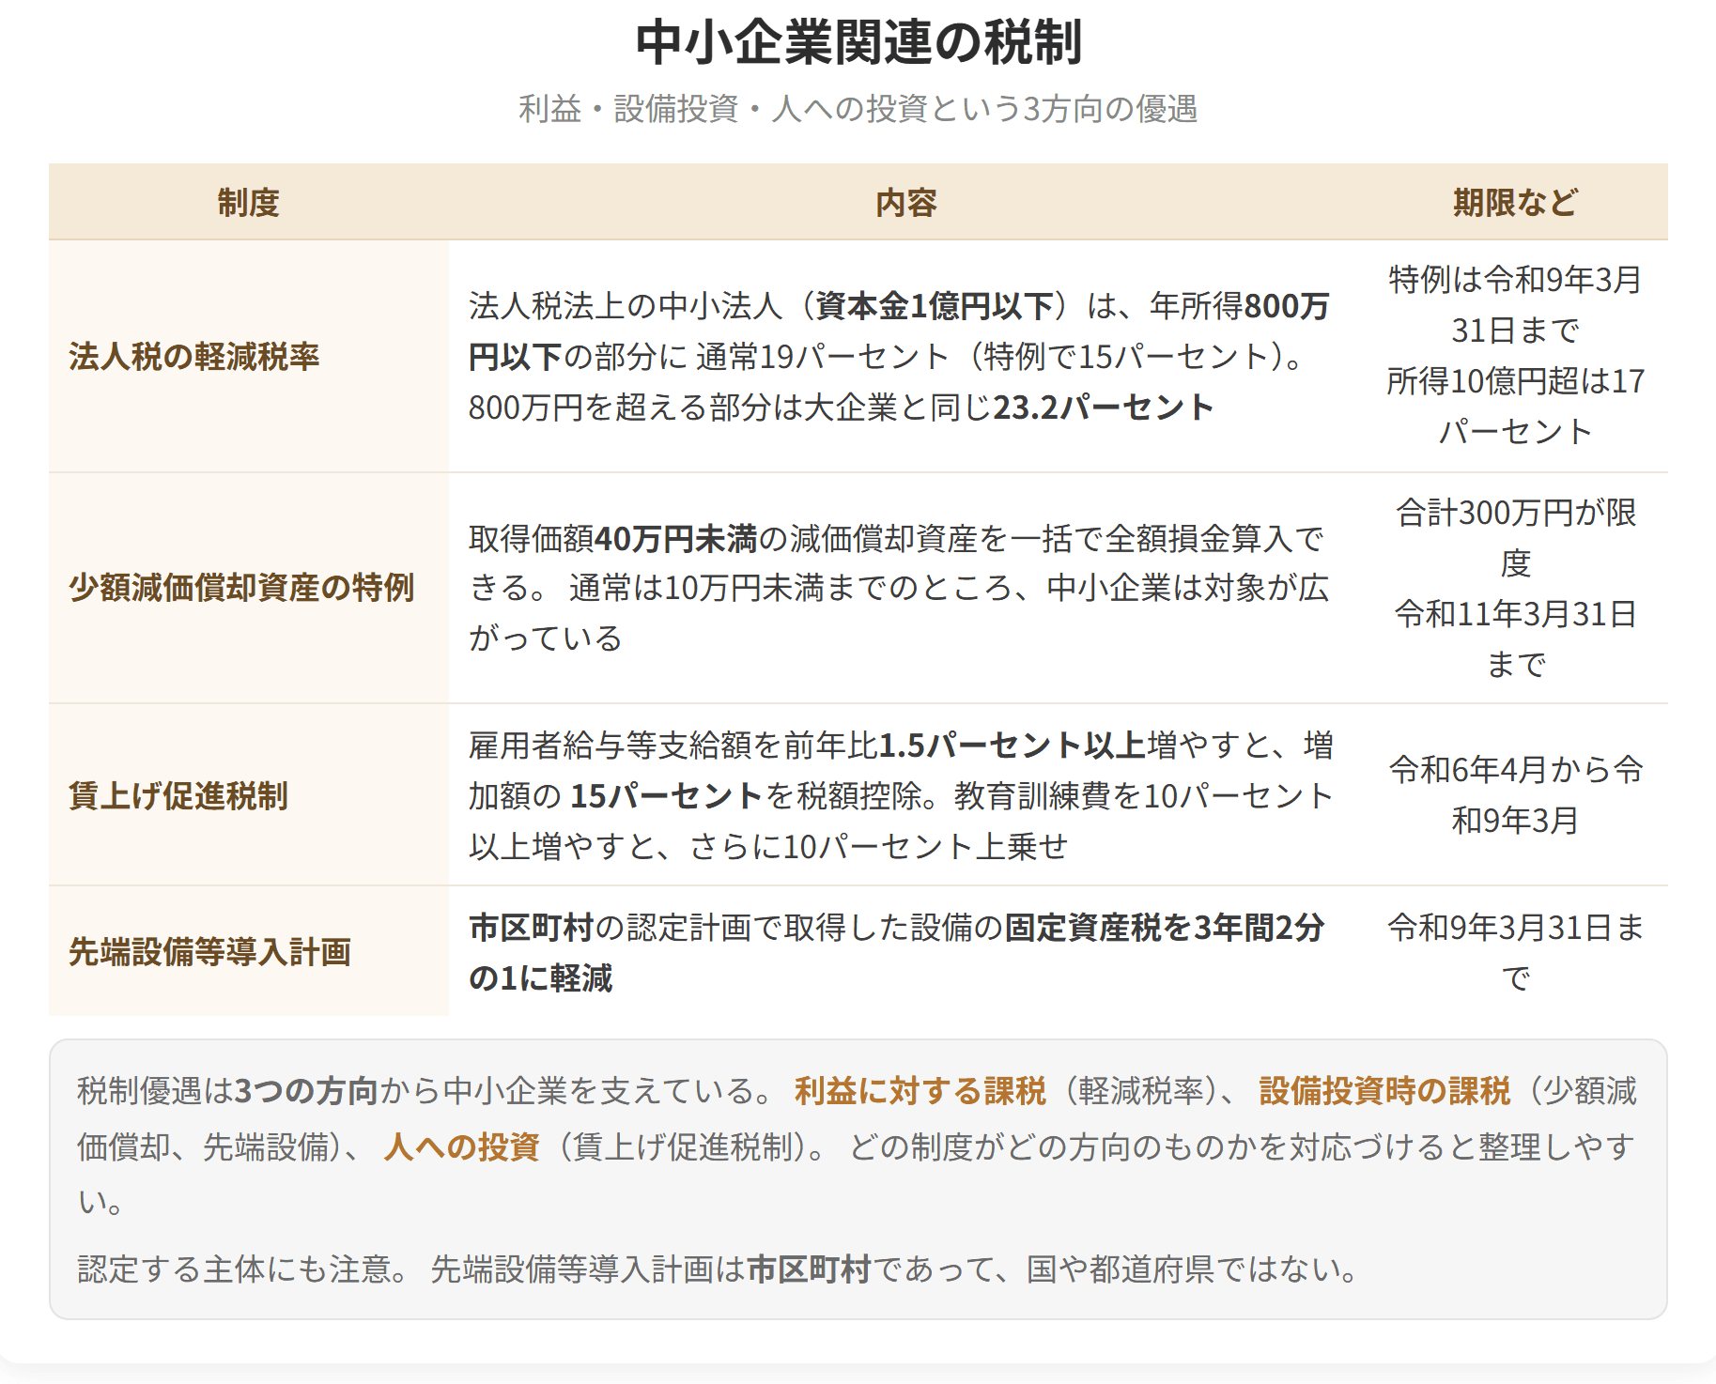Click the orange text 人への投資

(x=462, y=1146)
